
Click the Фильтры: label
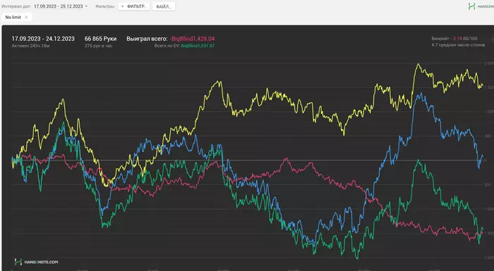105,6
